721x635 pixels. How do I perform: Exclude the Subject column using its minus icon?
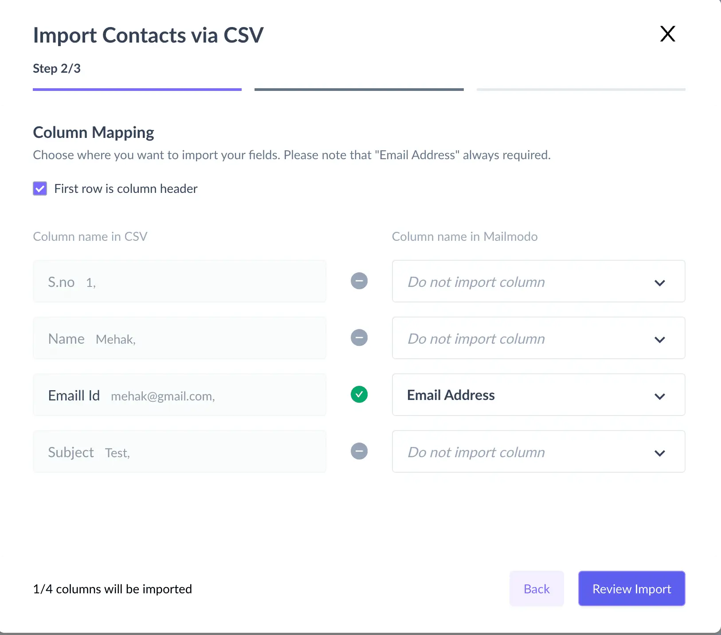pyautogui.click(x=359, y=451)
